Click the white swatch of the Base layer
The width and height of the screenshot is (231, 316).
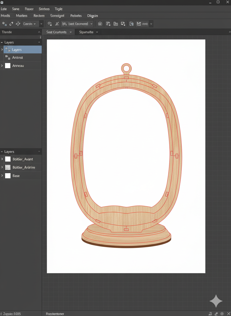[x=8, y=176]
